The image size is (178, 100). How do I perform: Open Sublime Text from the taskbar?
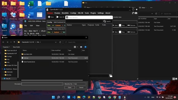89,97
